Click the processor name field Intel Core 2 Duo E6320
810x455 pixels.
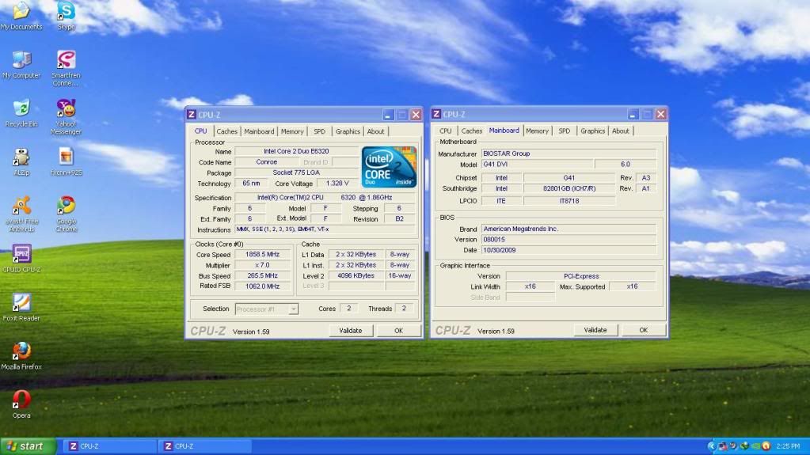(x=296, y=151)
